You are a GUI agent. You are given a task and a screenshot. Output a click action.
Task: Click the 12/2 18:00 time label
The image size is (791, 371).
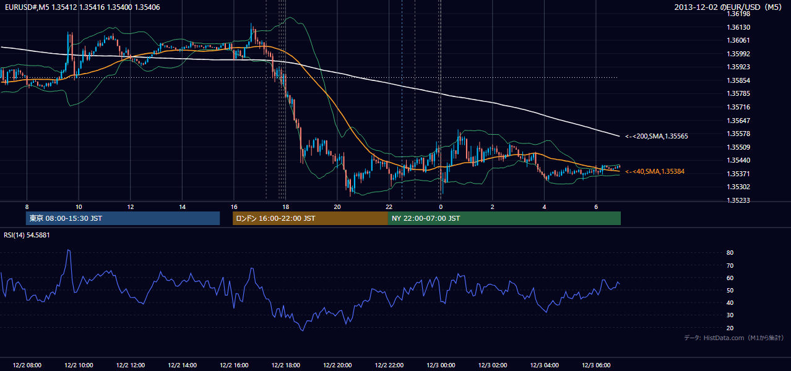285,365
